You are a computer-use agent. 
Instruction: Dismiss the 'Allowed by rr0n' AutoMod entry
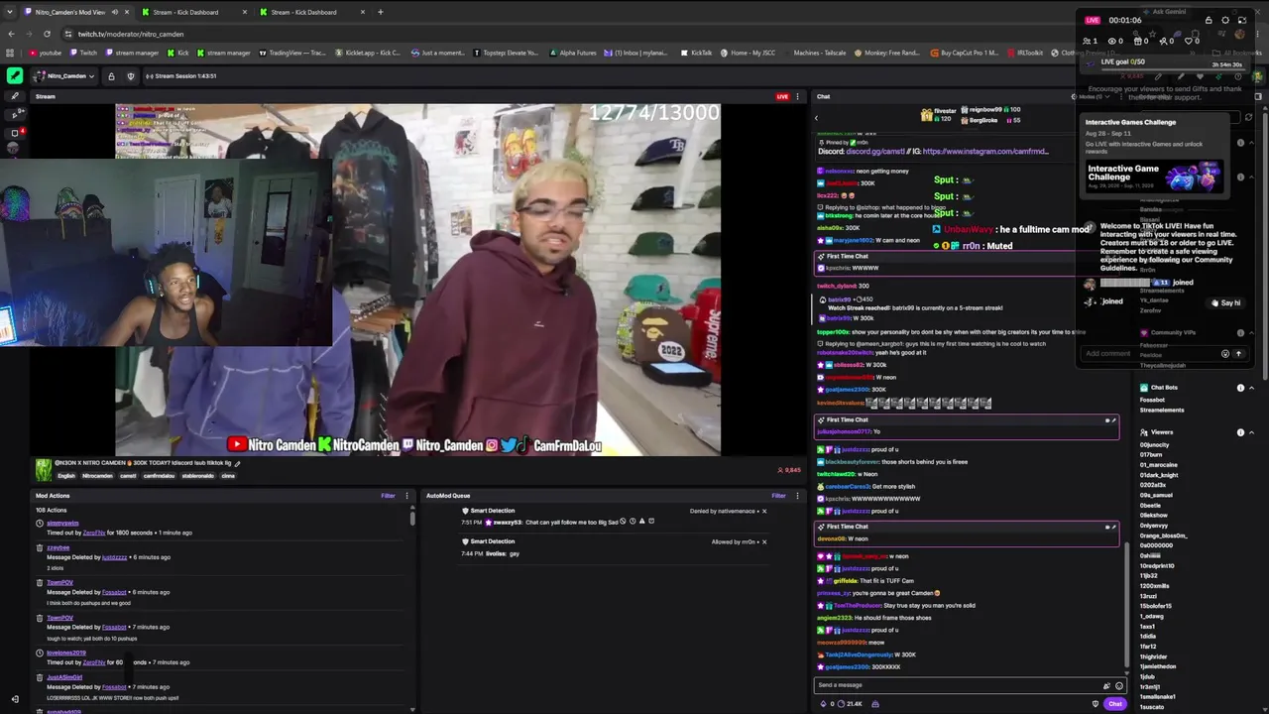click(x=763, y=542)
